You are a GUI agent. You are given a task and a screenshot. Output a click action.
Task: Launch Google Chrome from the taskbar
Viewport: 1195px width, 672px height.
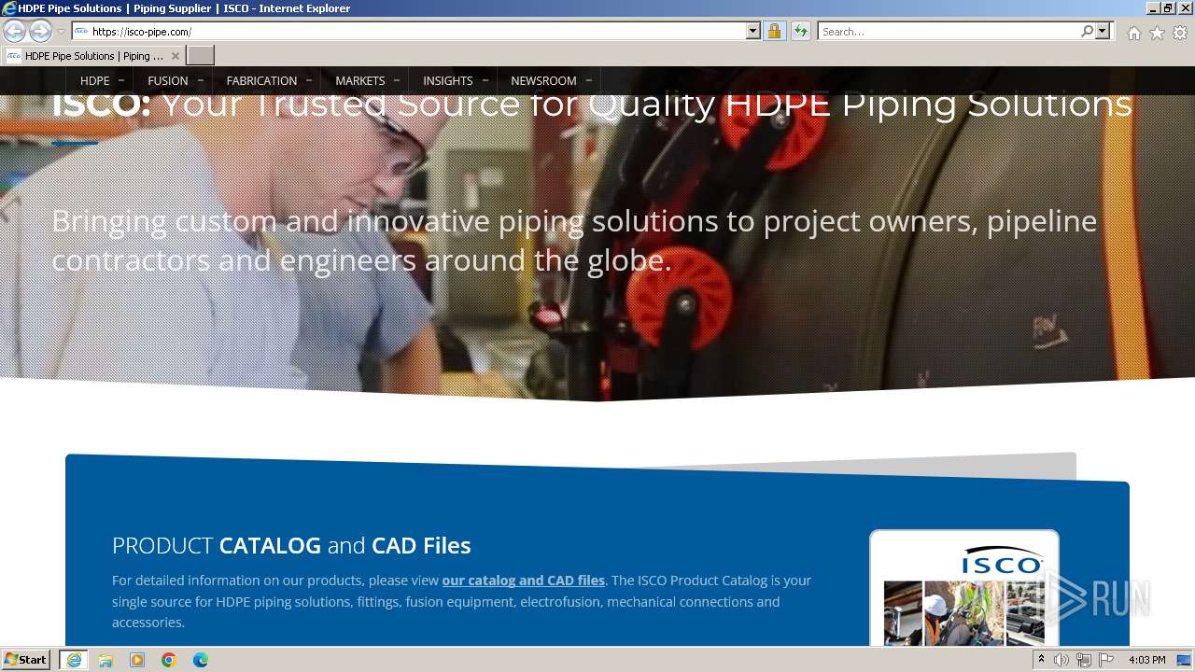[169, 660]
